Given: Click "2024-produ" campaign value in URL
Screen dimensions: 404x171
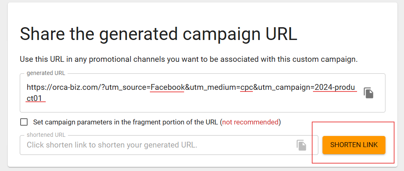Looking at the screenshot, I should coord(334,87).
